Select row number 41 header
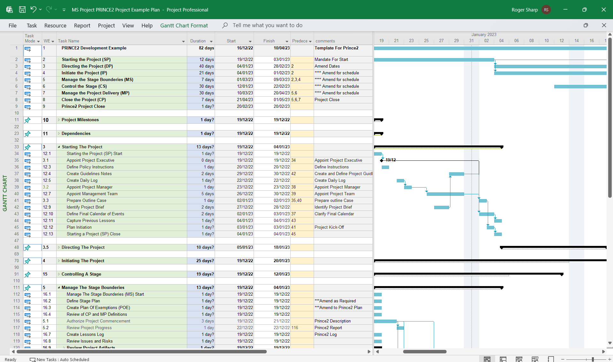This screenshot has width=613, height=362. click(x=17, y=201)
